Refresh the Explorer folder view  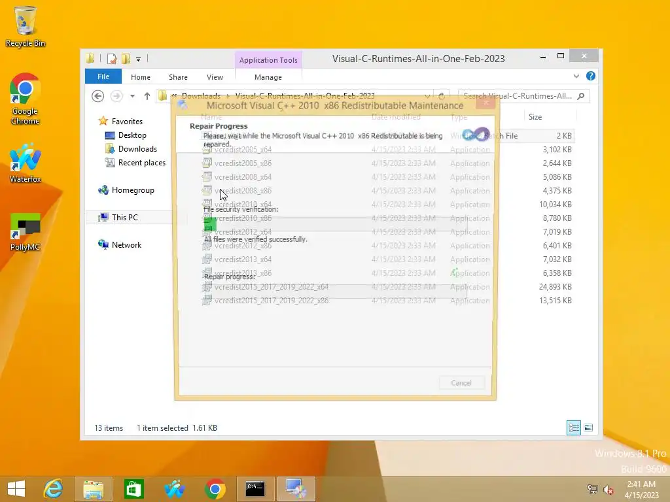pyautogui.click(x=442, y=96)
